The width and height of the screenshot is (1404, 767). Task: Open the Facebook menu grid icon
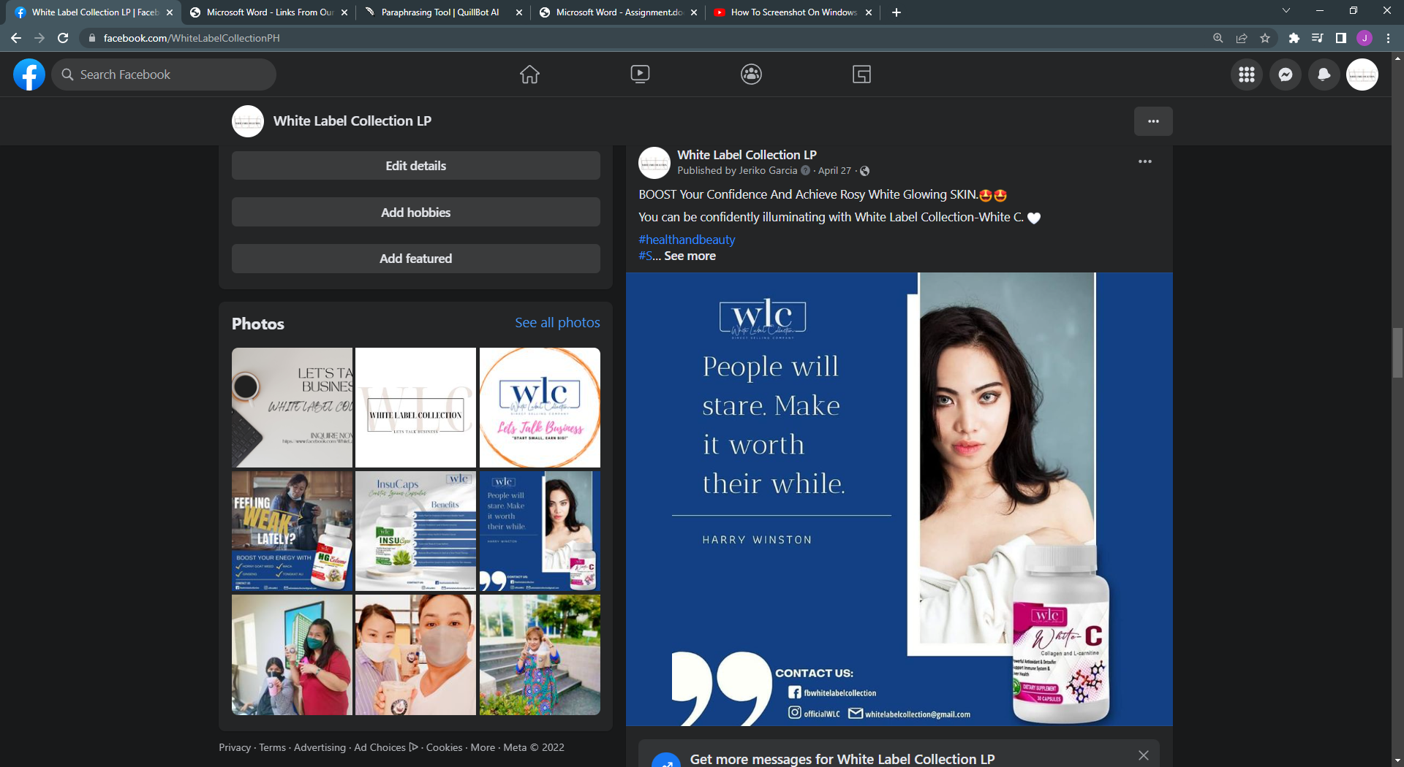click(1247, 75)
